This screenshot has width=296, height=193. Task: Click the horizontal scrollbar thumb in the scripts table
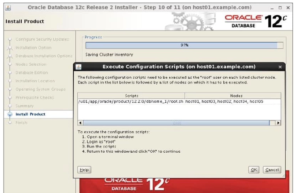(x=176, y=123)
